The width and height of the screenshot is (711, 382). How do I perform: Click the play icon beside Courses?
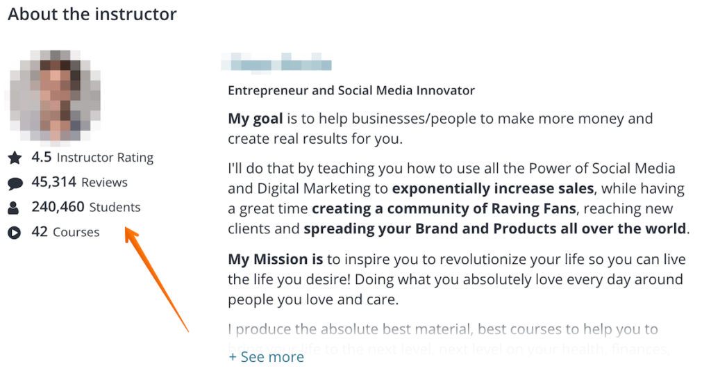click(14, 233)
